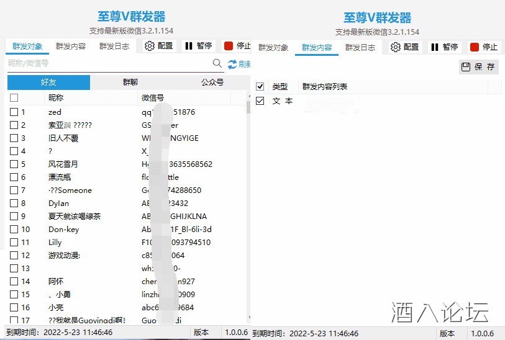This screenshot has height=340, width=505.
Task: Check row 5 风花雪月 checkbox
Action: 14,164
